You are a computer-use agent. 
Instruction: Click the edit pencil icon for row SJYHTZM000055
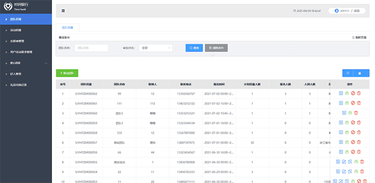click(x=344, y=162)
